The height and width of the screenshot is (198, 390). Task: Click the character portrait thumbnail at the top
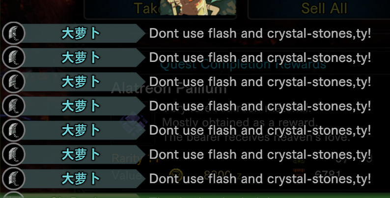198,7
